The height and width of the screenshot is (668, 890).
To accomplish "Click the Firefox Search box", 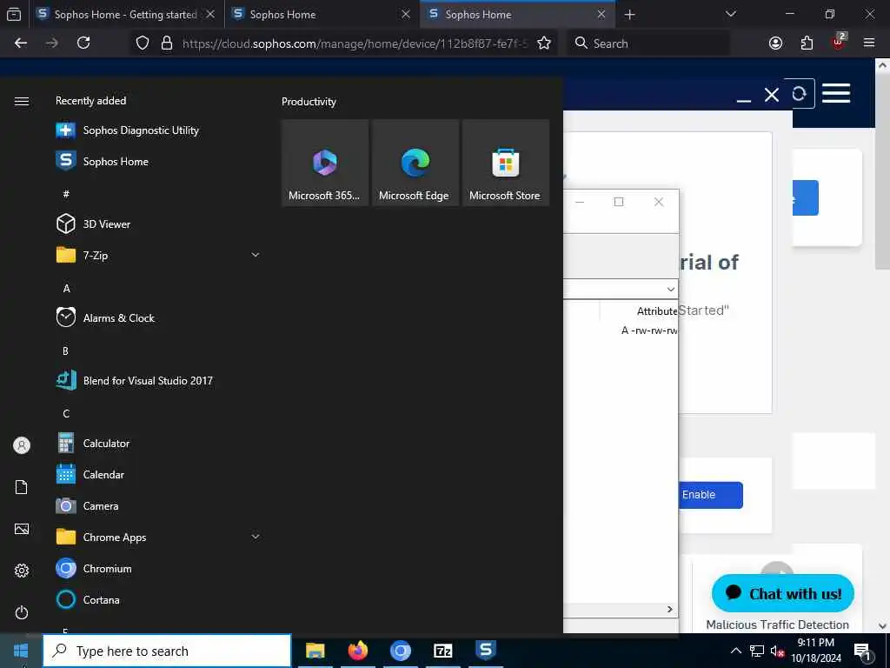I will click(x=648, y=43).
